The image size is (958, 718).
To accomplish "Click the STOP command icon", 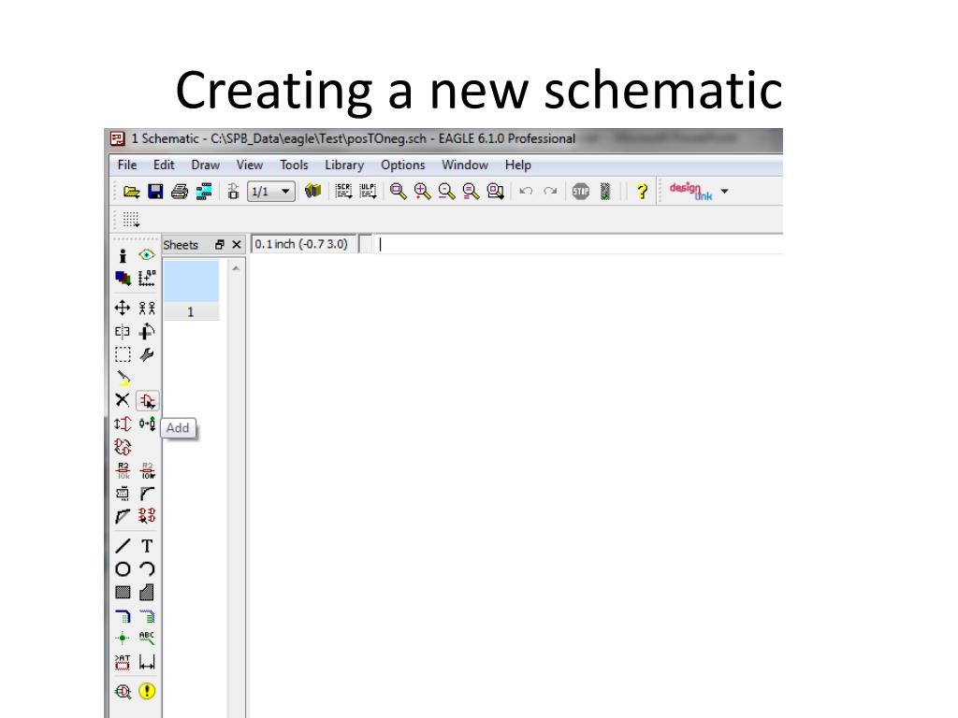I will [x=580, y=192].
